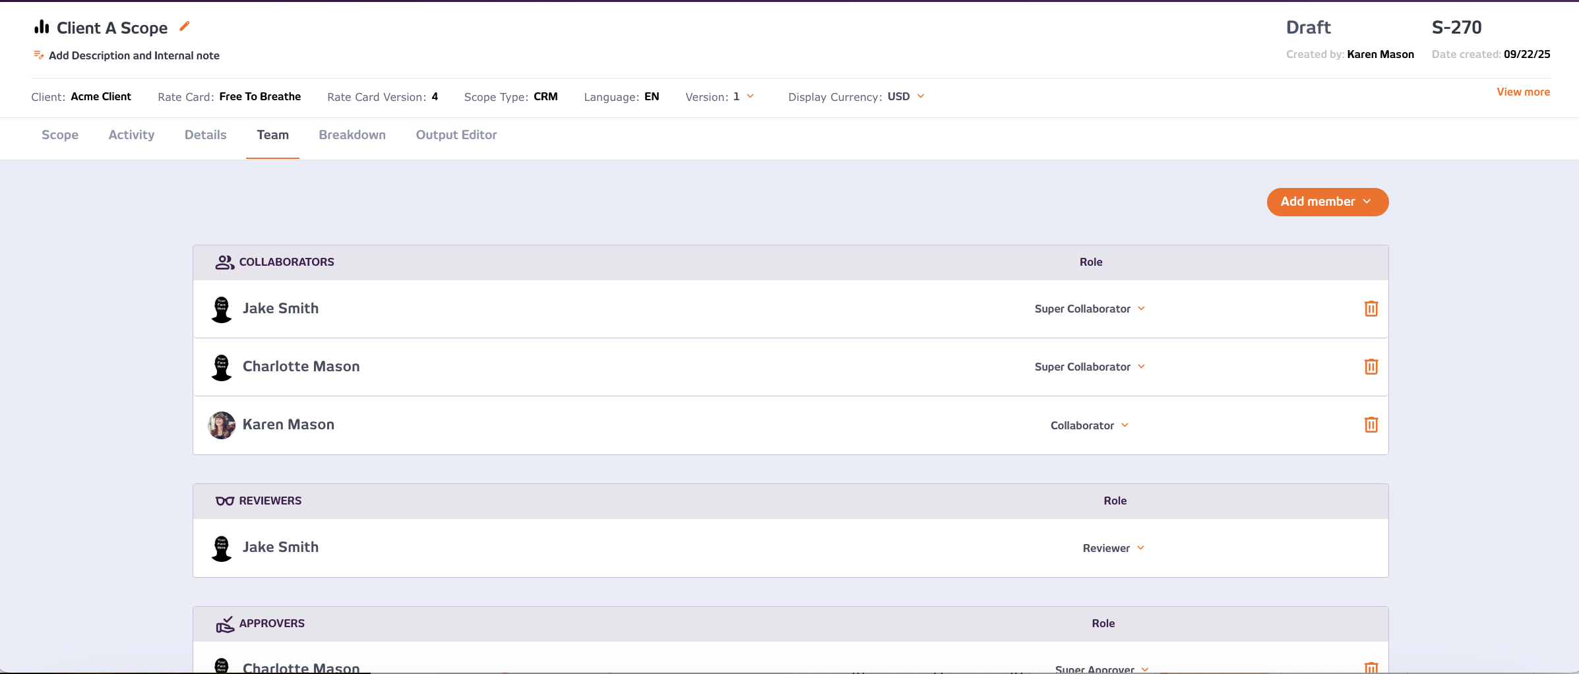
Task: Open the Reviewer role dropdown for Jake Smith
Action: pyautogui.click(x=1113, y=548)
